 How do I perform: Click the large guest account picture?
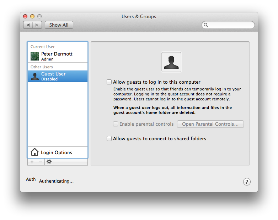pyautogui.click(x=171, y=62)
